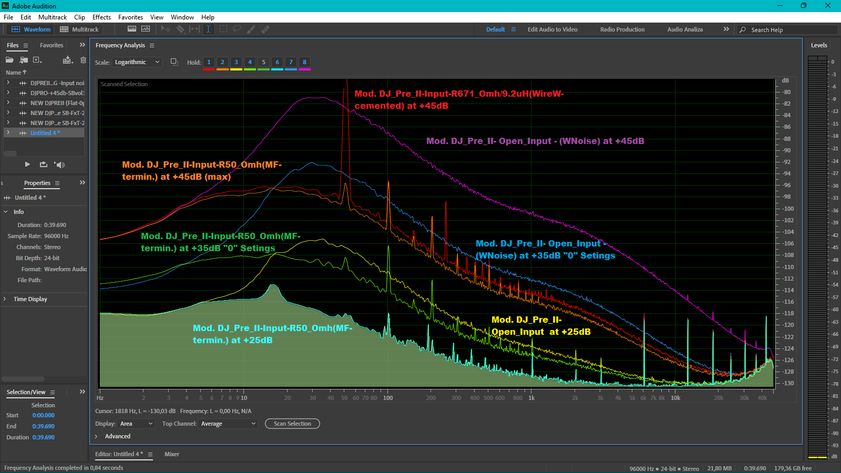Click the Import File icon
The width and height of the screenshot is (841, 473).
[x=24, y=60]
